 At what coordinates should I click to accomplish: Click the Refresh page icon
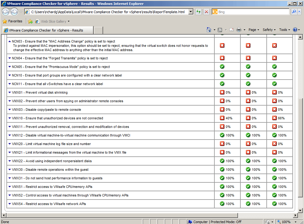198,12
